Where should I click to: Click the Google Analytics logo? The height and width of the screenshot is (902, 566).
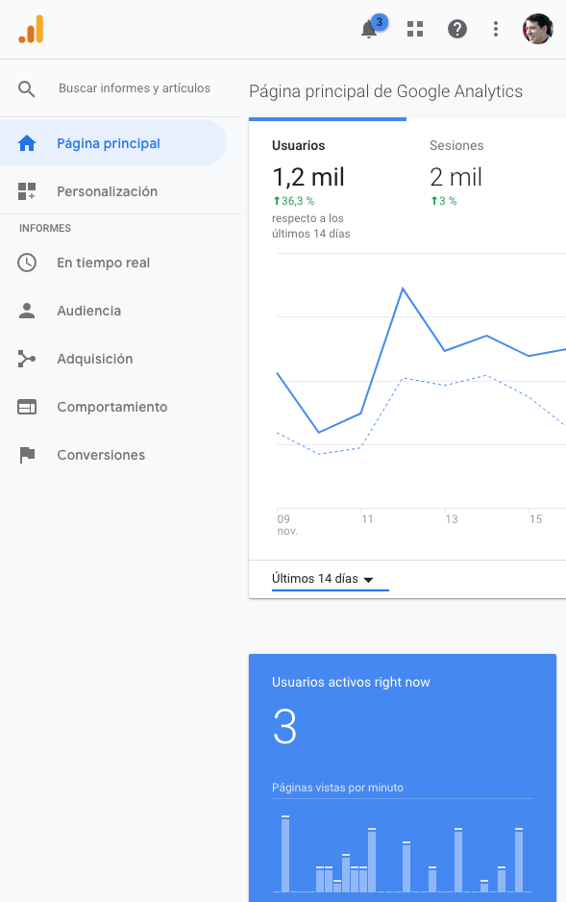(x=31, y=29)
